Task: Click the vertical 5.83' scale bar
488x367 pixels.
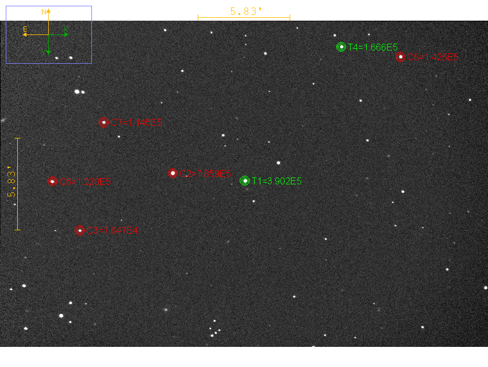Action: pos(17,184)
